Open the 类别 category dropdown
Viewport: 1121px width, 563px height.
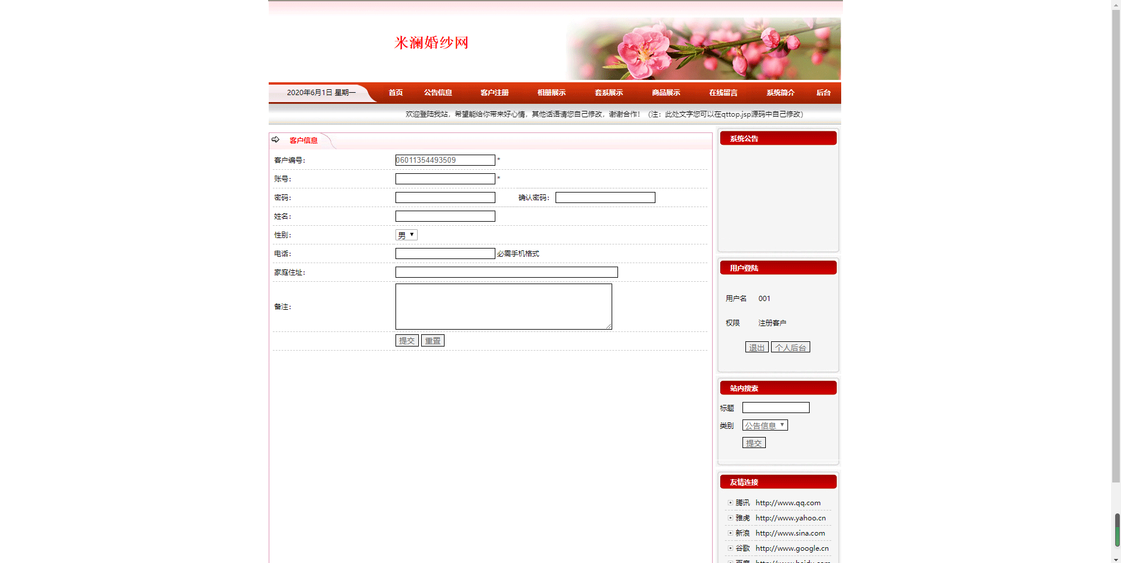point(765,425)
